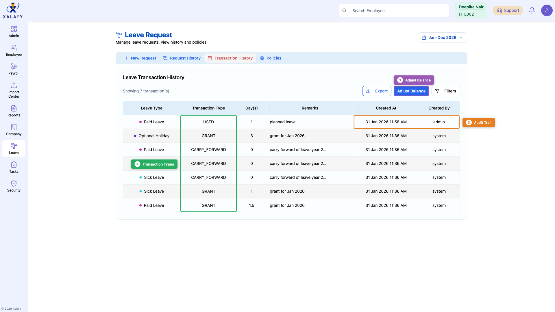Click the notification bell icon
The width and height of the screenshot is (555, 312).
click(x=532, y=10)
